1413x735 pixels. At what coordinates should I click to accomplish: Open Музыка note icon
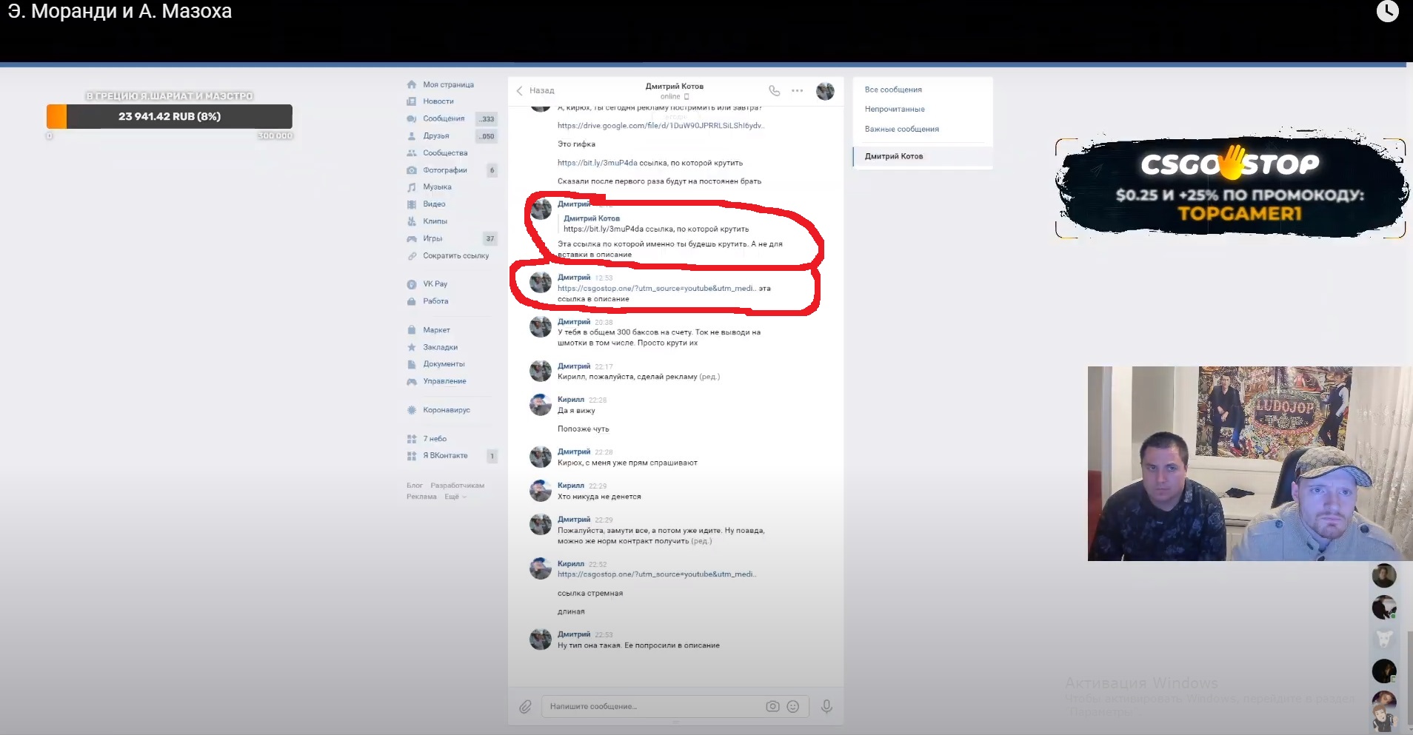click(x=412, y=187)
